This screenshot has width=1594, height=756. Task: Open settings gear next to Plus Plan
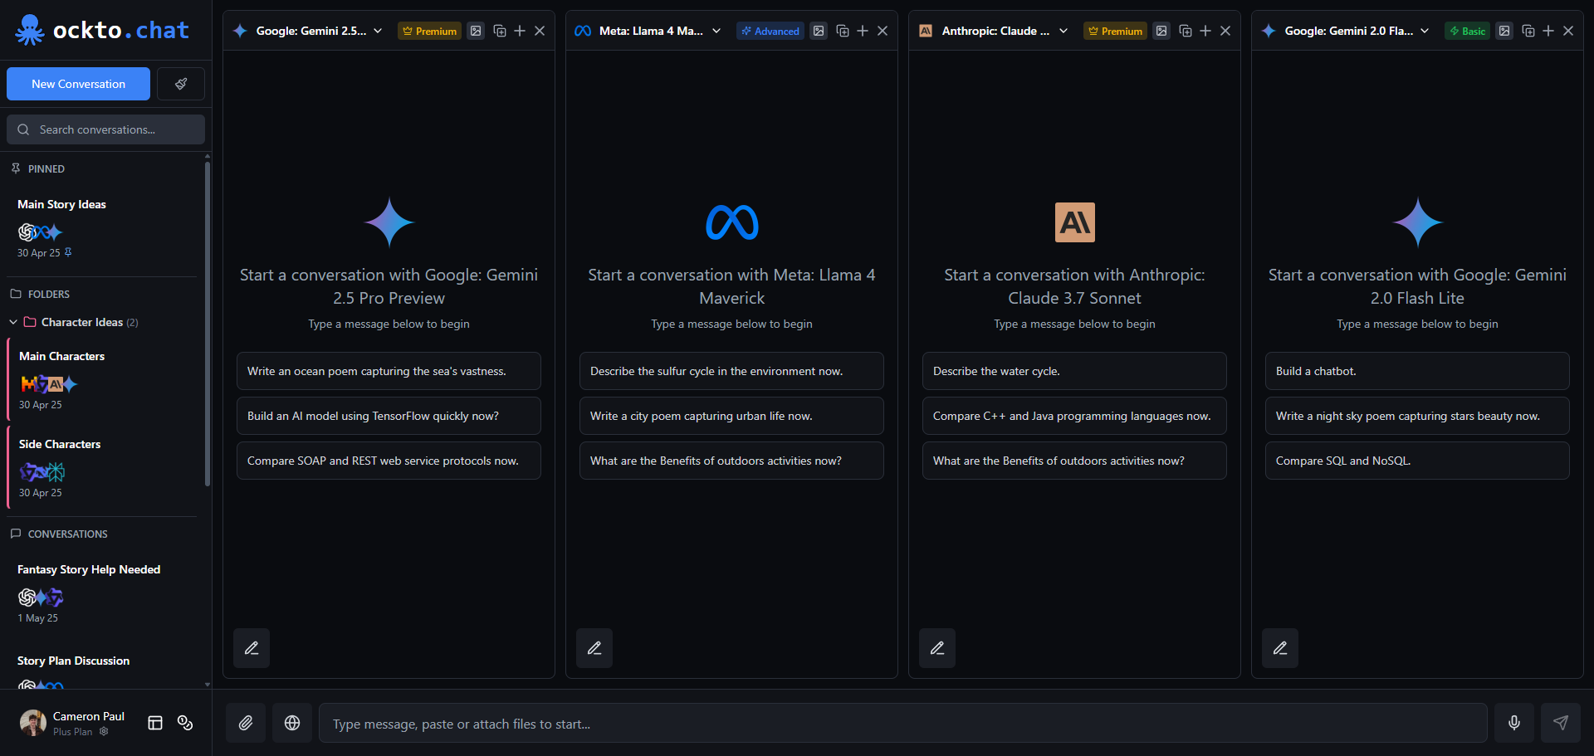pyautogui.click(x=104, y=732)
